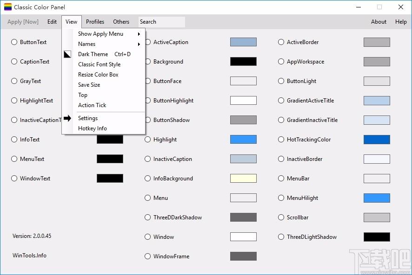
Task: Select the ThreeDLightShadow radio button
Action: [281, 237]
